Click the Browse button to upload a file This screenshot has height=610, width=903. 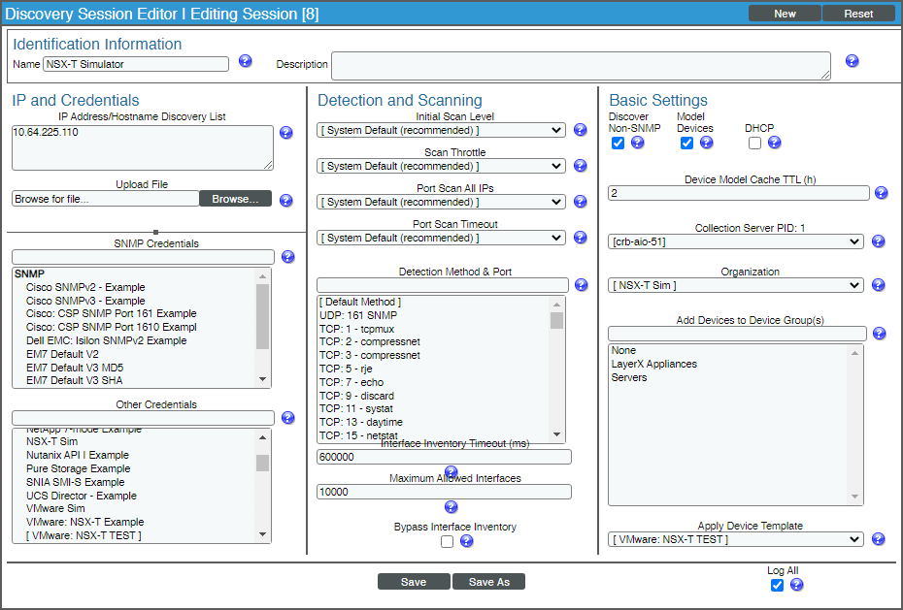[x=233, y=198]
